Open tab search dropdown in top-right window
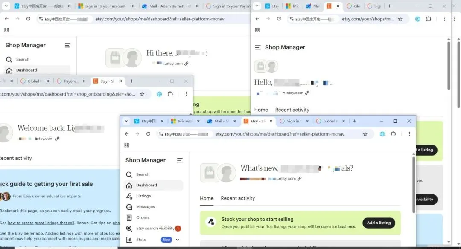This screenshot has width=461, height=249. (x=257, y=6)
